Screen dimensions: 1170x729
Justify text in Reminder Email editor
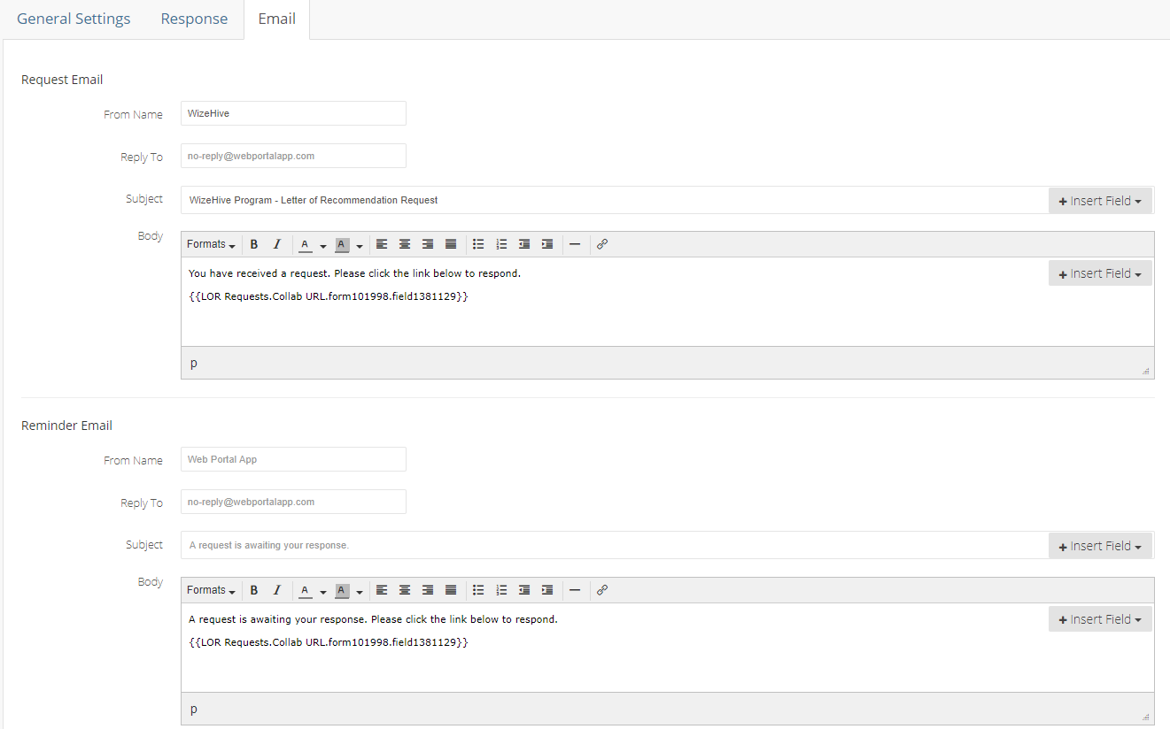point(451,590)
